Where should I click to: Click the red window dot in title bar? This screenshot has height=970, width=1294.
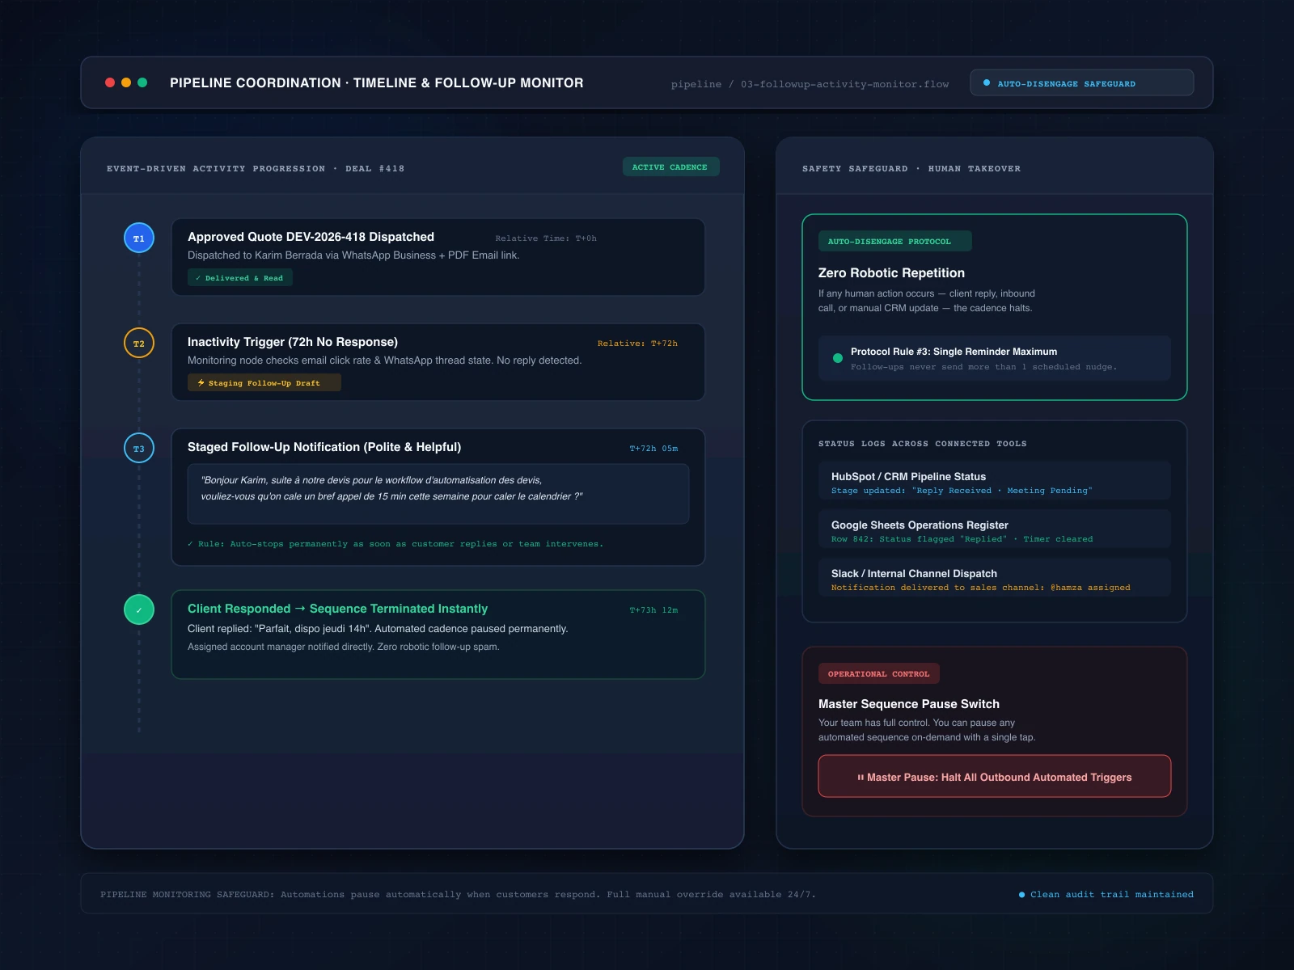110,82
